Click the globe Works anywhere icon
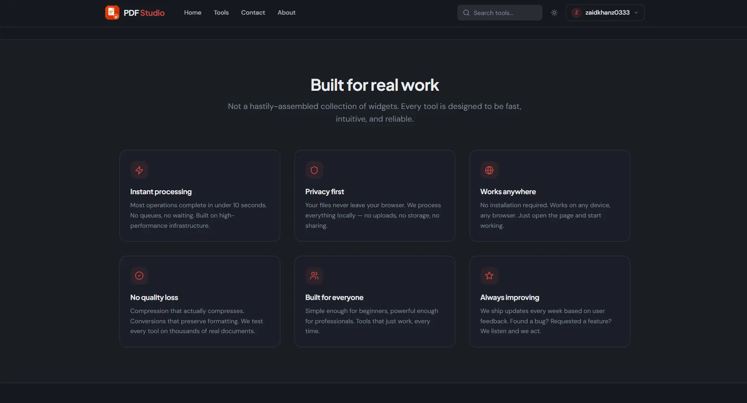Screen dimensions: 747x403 (x=489, y=170)
